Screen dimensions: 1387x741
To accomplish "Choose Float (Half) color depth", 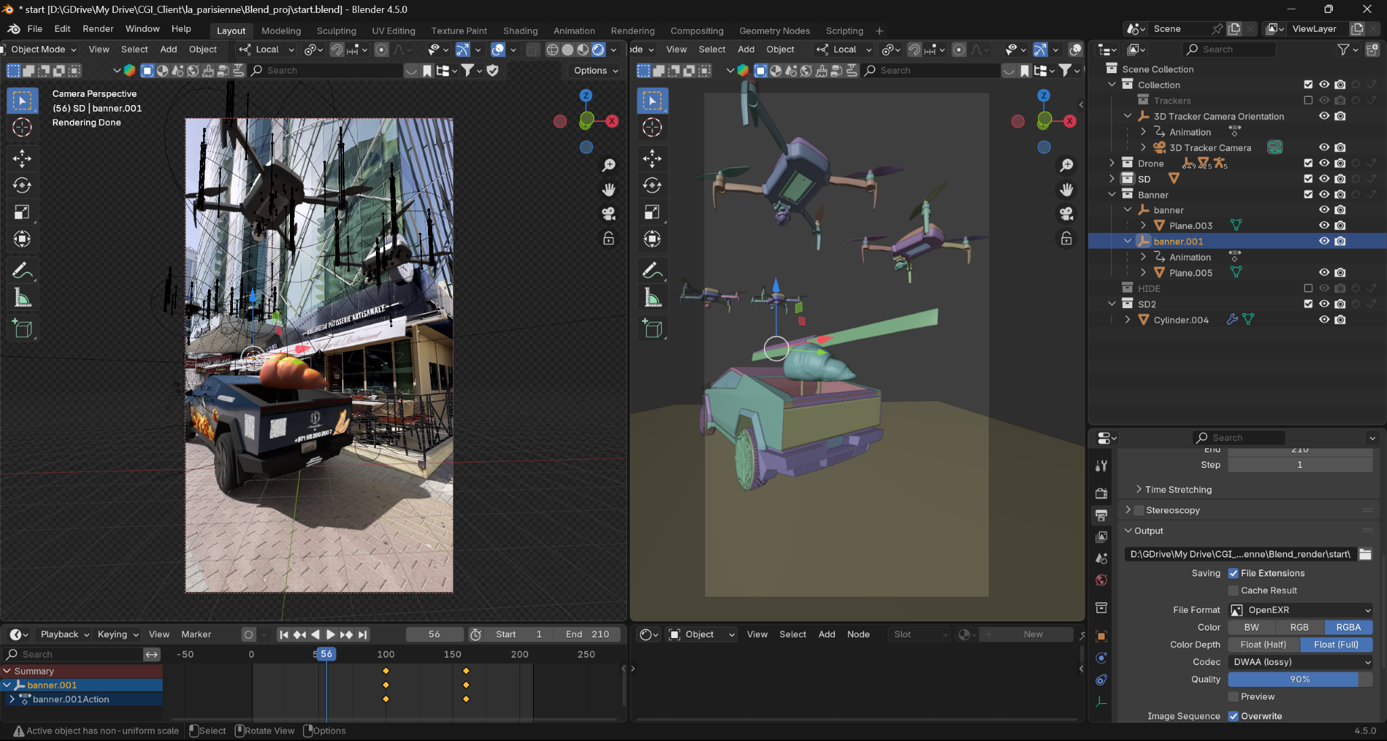I will coord(1264,645).
